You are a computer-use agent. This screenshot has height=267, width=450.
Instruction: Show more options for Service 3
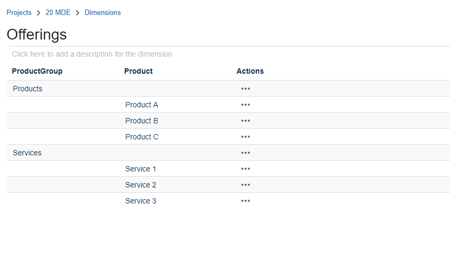(246, 201)
